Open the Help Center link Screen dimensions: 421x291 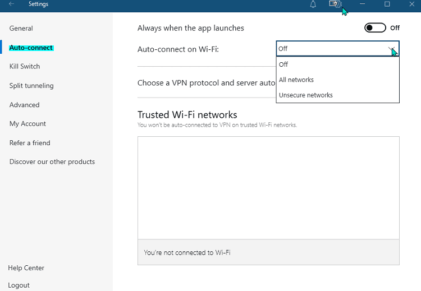26,267
